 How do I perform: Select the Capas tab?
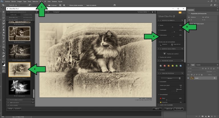pyautogui.click(x=193, y=65)
